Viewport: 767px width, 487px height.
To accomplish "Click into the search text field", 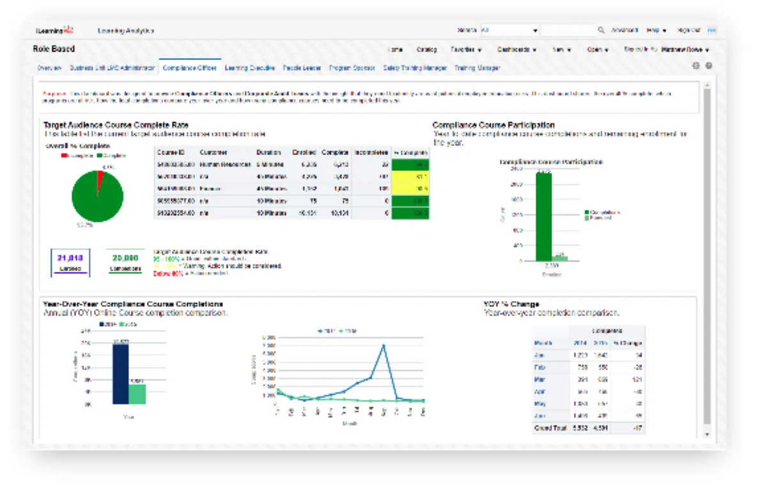I will click(568, 30).
